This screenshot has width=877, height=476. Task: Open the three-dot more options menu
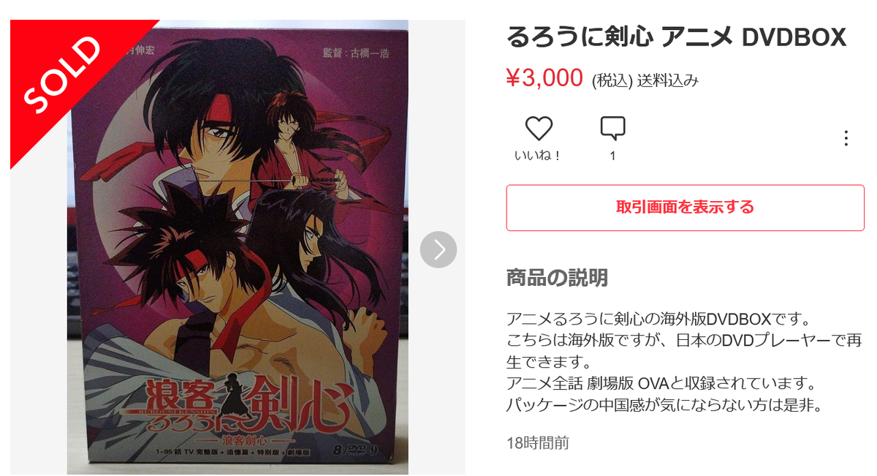846,138
